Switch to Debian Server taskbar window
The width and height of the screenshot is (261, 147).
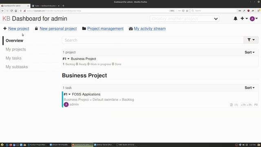pyautogui.click(x=104, y=145)
